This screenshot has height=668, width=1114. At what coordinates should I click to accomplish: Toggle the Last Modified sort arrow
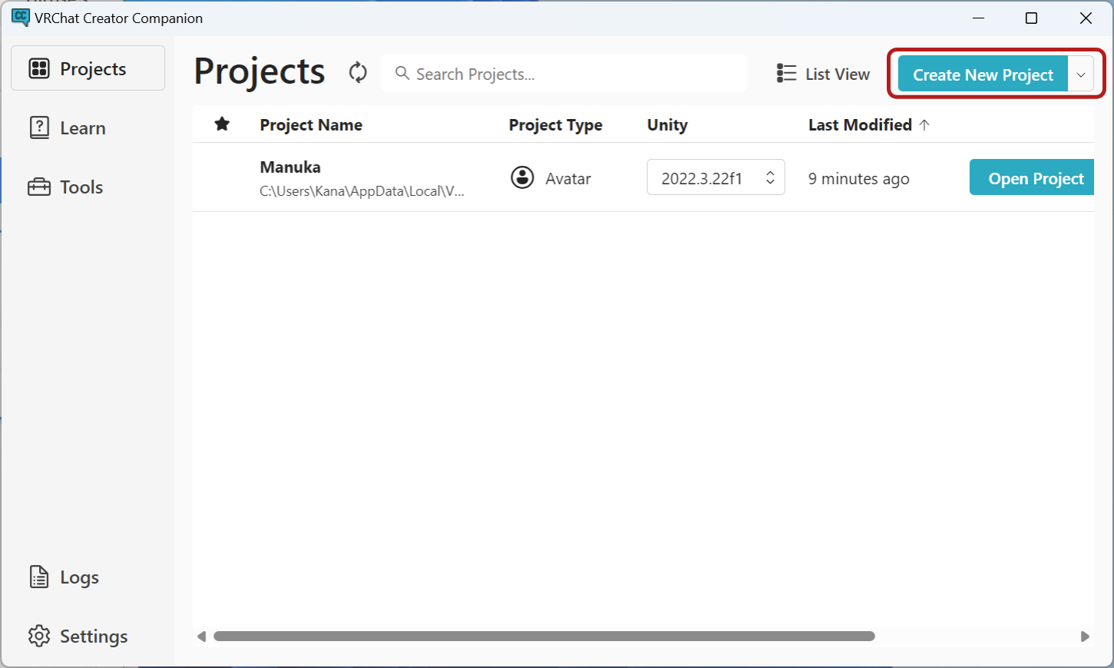point(924,124)
